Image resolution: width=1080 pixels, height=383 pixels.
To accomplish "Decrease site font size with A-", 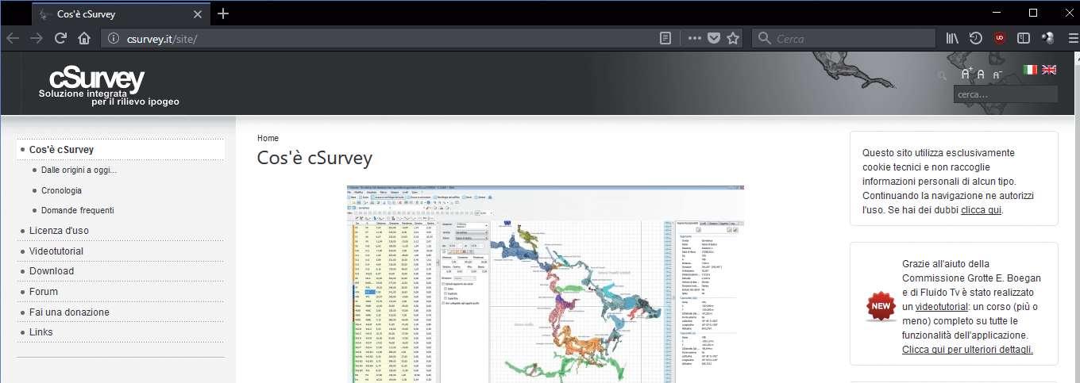I will (997, 74).
